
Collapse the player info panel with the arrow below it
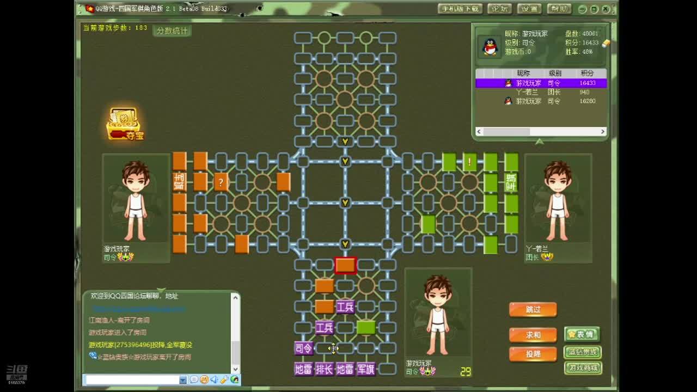(x=539, y=142)
